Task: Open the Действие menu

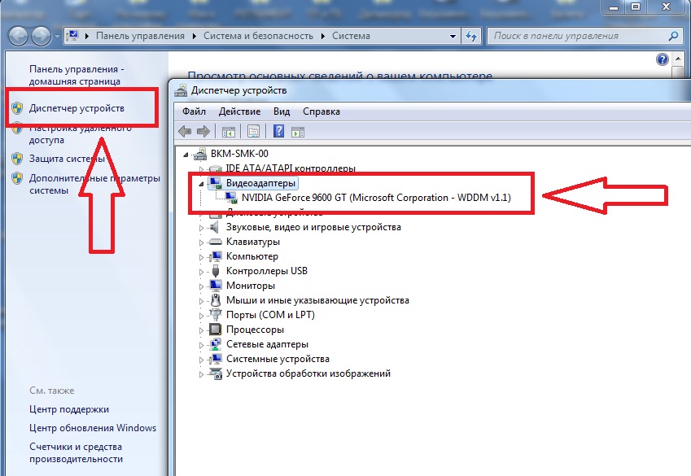Action: (239, 111)
